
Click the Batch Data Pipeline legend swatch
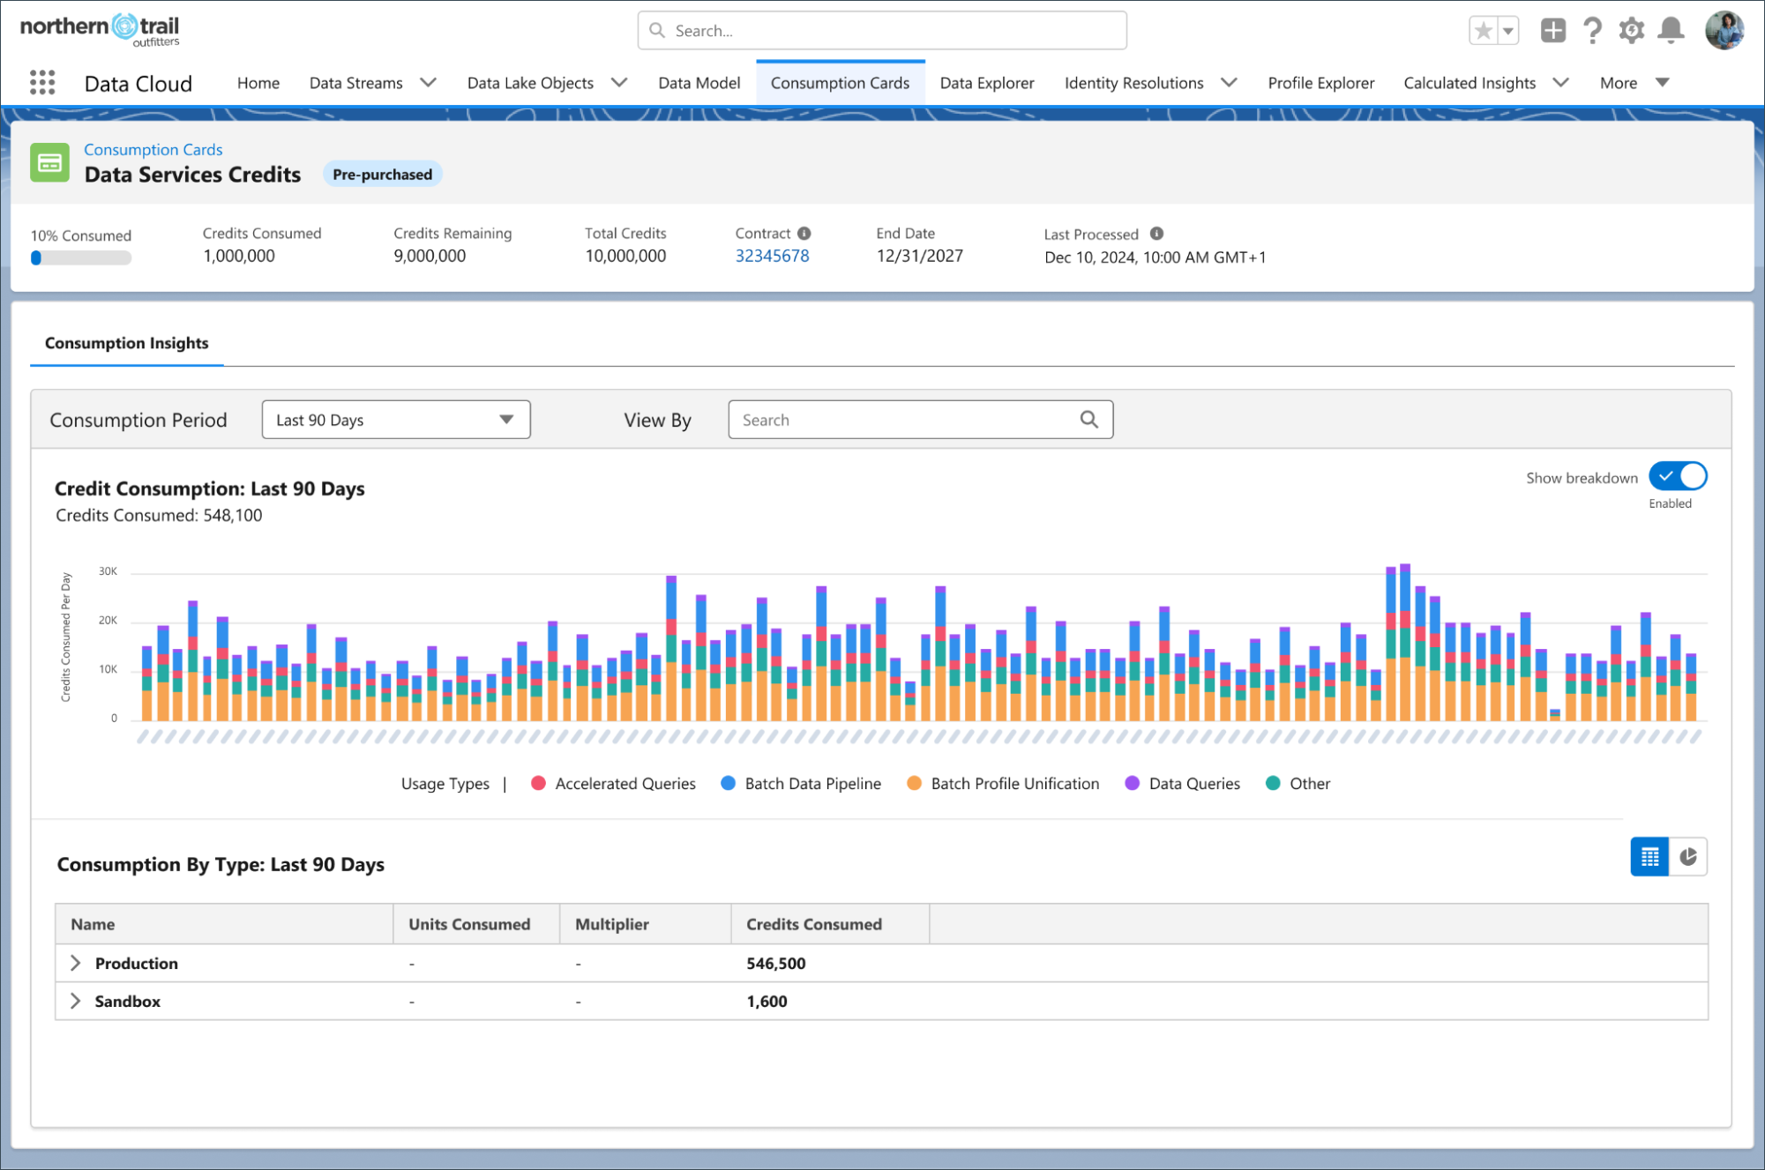[728, 783]
